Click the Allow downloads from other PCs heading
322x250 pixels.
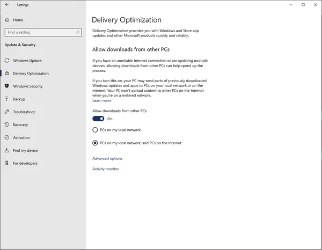[131, 49]
